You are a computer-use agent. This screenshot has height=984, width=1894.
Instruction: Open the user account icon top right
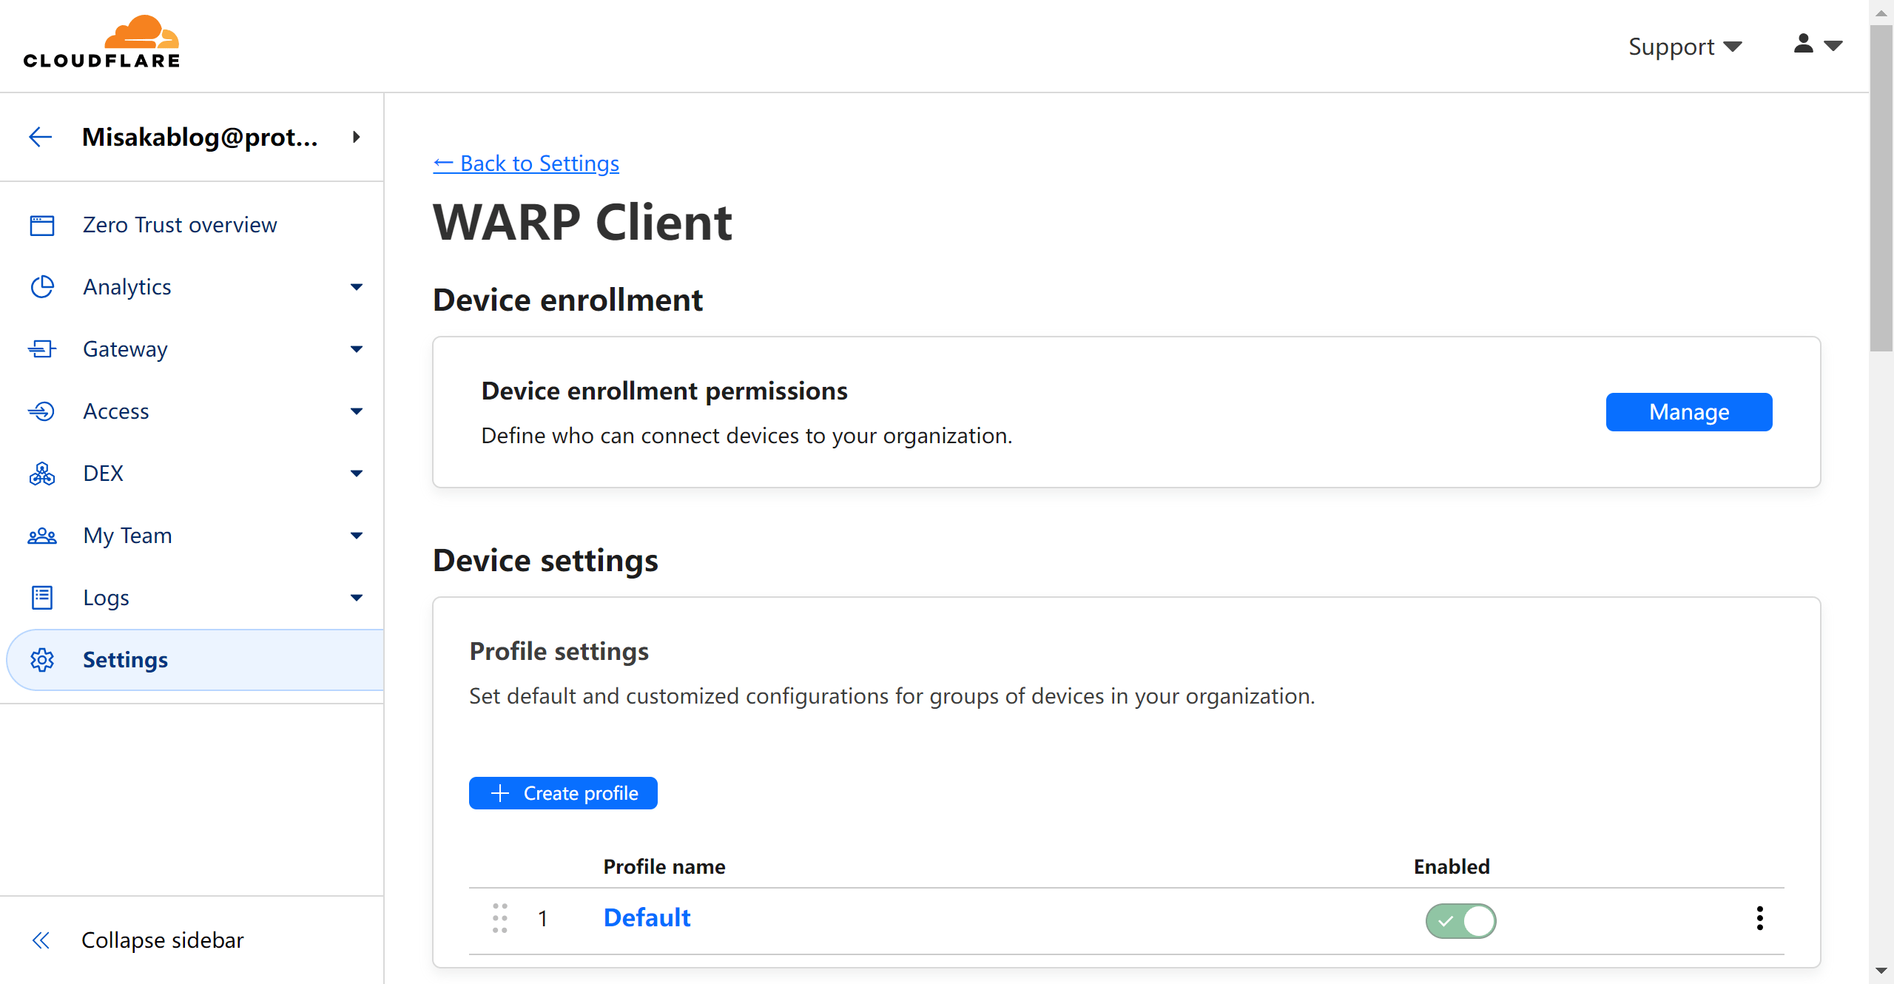click(x=1803, y=45)
